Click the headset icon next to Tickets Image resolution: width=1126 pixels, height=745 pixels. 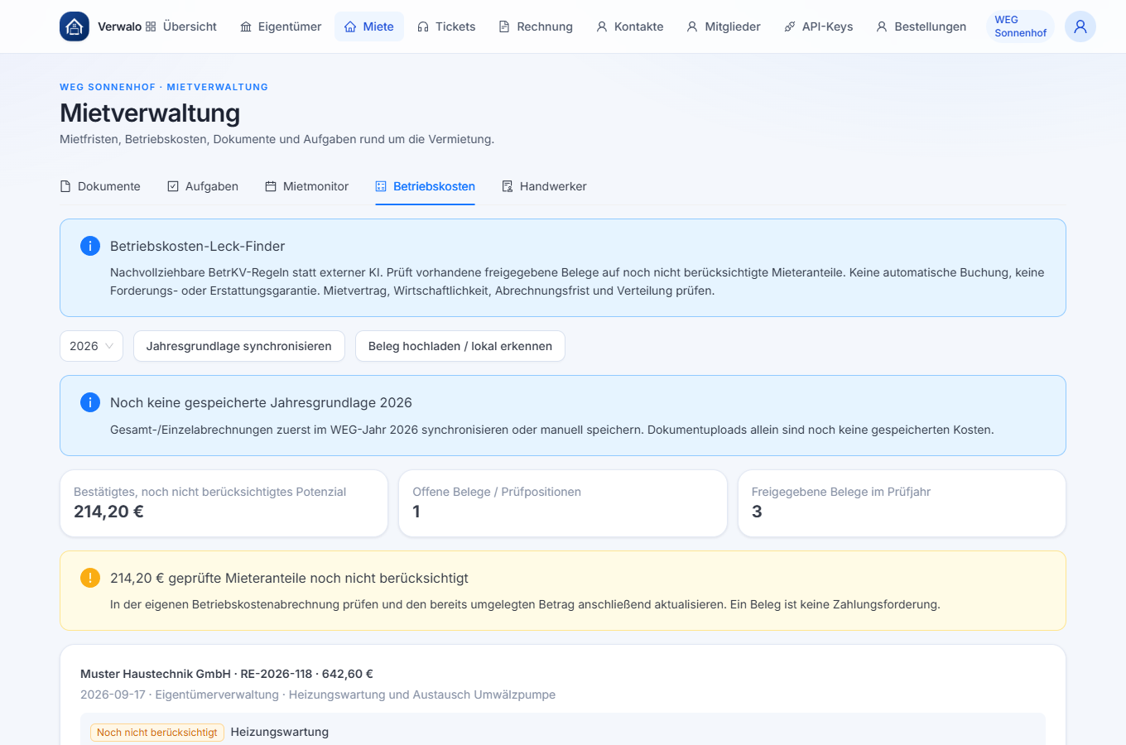point(423,26)
